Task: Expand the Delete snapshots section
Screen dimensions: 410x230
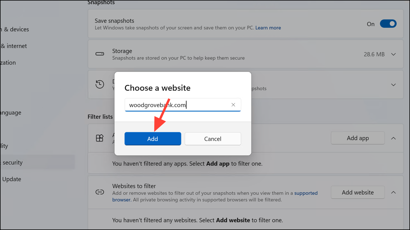Action: [394, 85]
